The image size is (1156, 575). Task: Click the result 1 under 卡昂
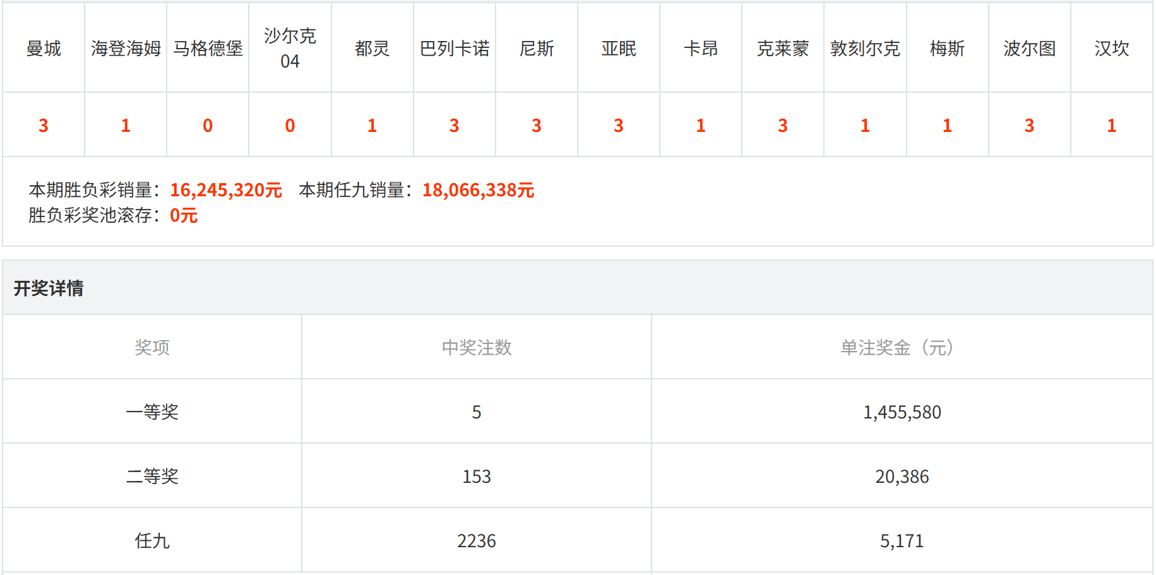click(701, 126)
